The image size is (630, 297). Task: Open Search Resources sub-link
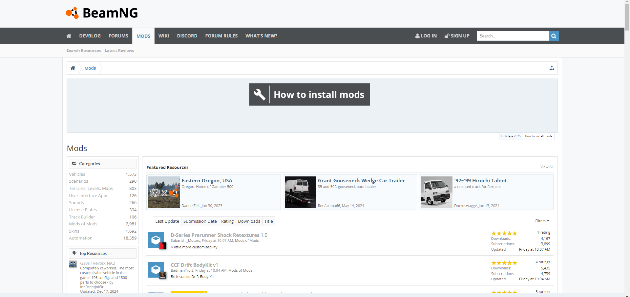84,51
